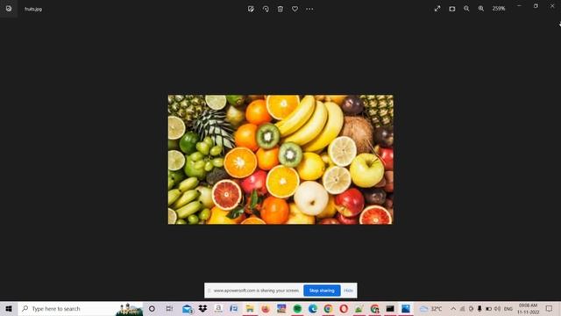561x316 pixels.
Task: Click the Type here to search box
Action: pos(81,308)
